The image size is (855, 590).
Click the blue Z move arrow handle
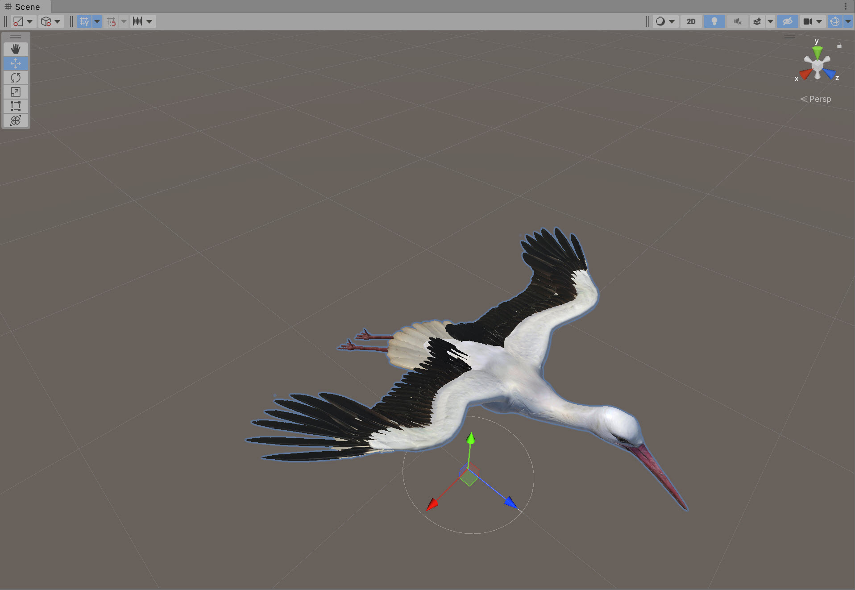(x=511, y=503)
